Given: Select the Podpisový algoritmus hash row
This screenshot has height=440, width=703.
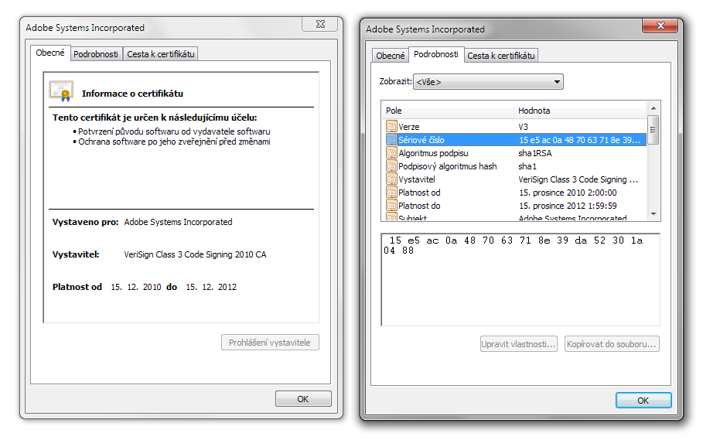Looking at the screenshot, I should (516, 165).
